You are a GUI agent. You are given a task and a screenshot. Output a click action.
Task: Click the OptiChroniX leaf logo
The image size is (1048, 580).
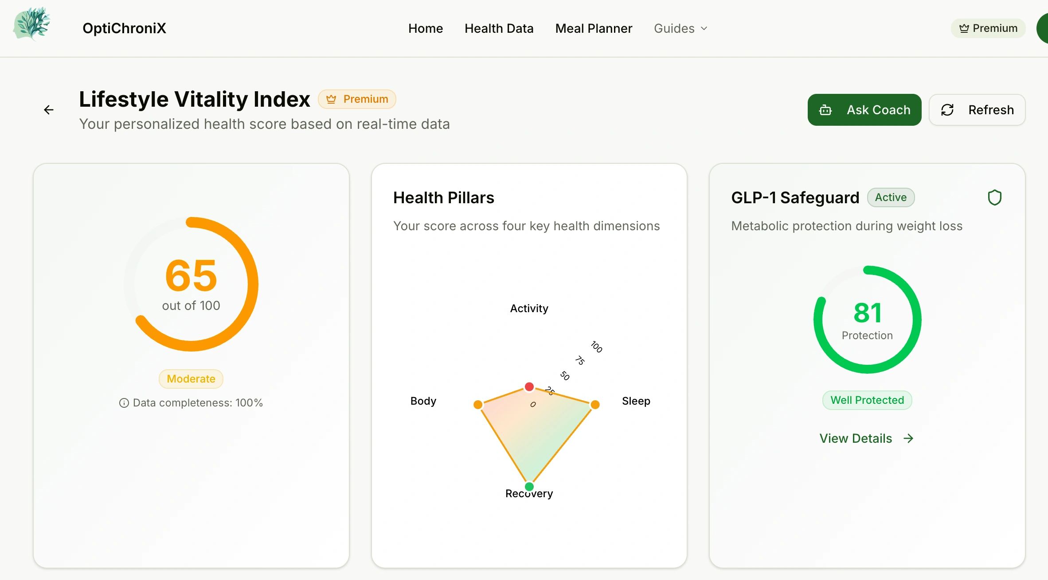coord(31,24)
